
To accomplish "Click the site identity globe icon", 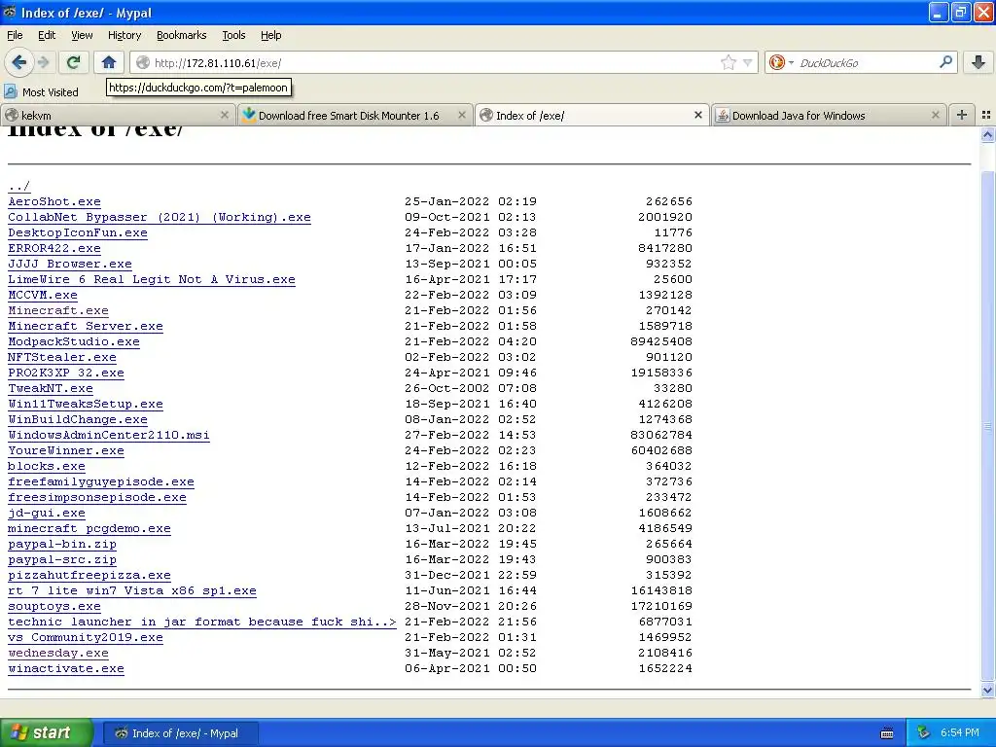I will pos(143,62).
